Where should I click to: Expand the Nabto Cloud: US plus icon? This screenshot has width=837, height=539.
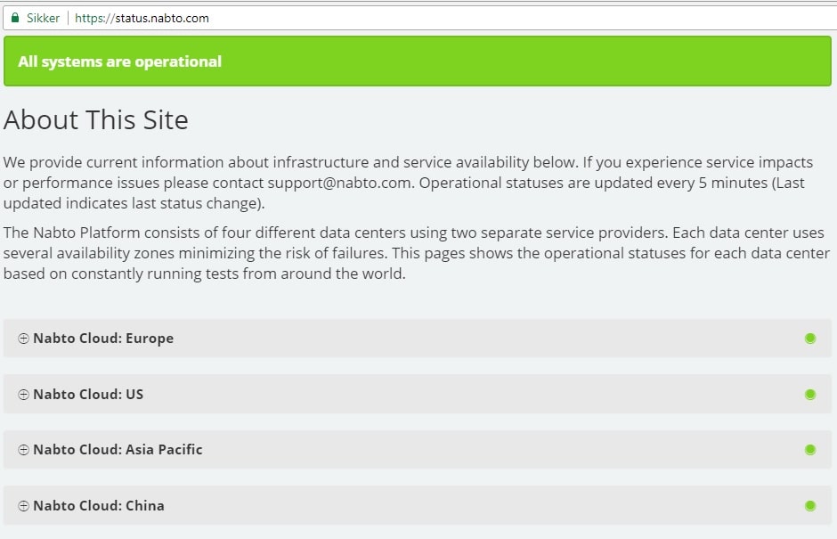coord(23,395)
